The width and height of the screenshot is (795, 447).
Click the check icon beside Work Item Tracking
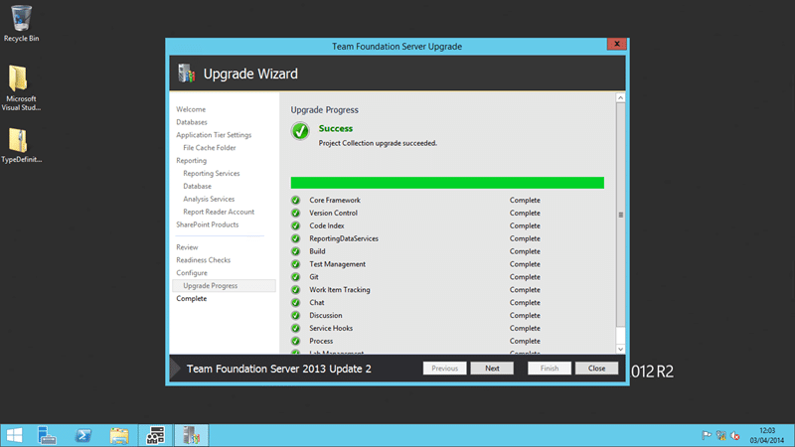tap(295, 290)
